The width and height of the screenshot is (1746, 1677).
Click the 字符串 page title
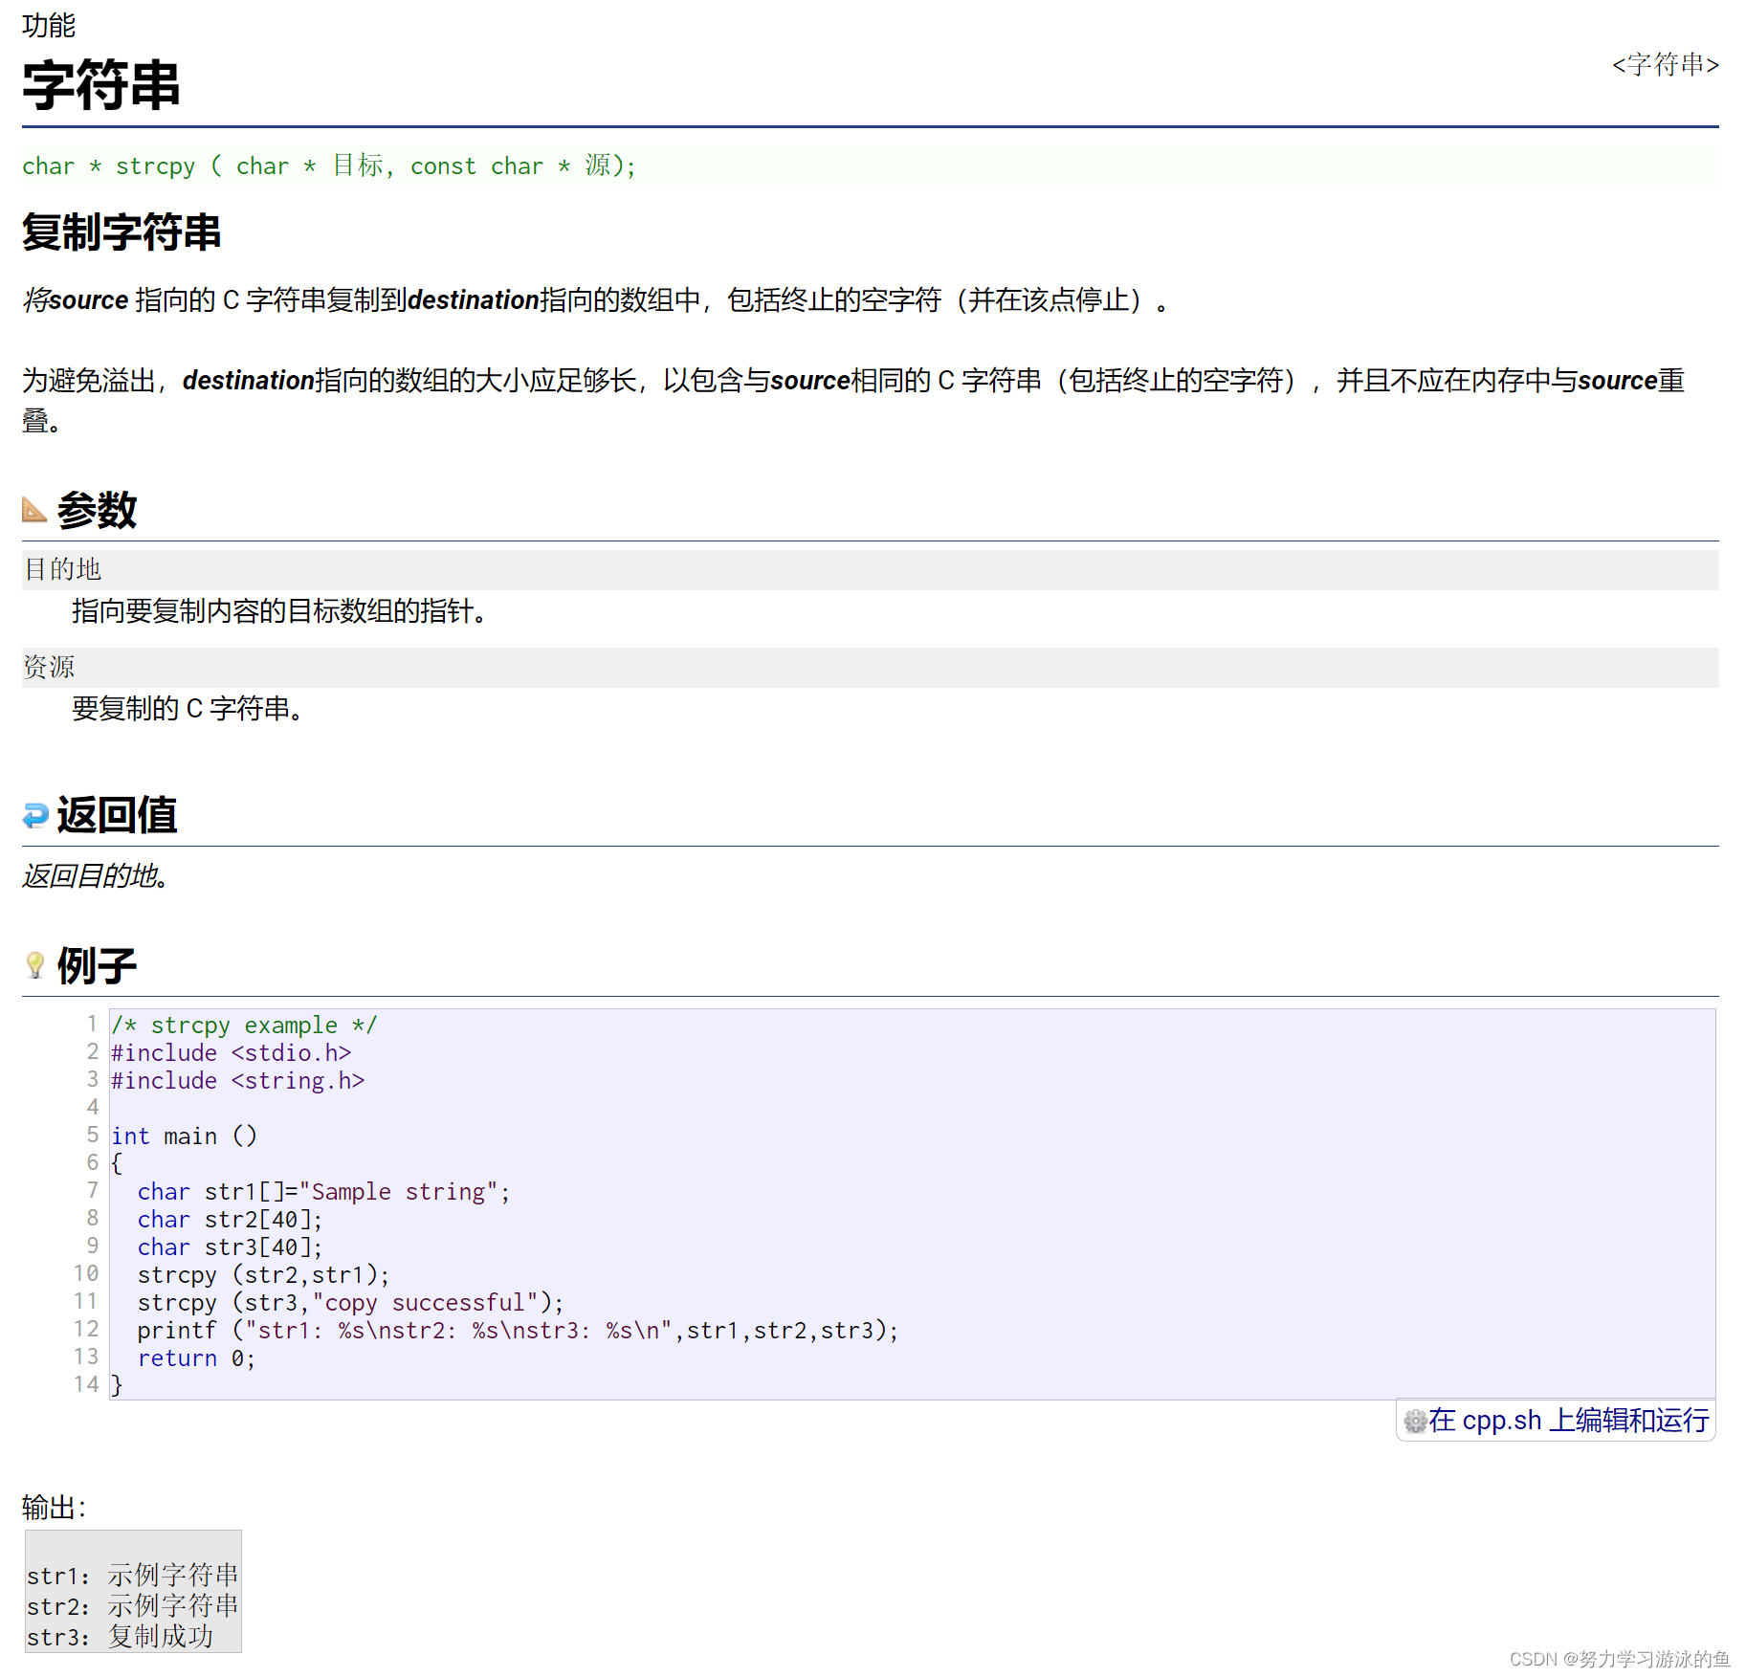click(x=101, y=85)
